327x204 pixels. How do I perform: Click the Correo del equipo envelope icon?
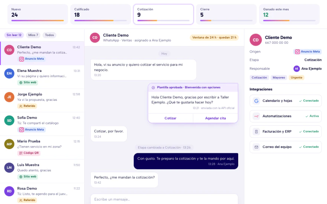coord(256,147)
